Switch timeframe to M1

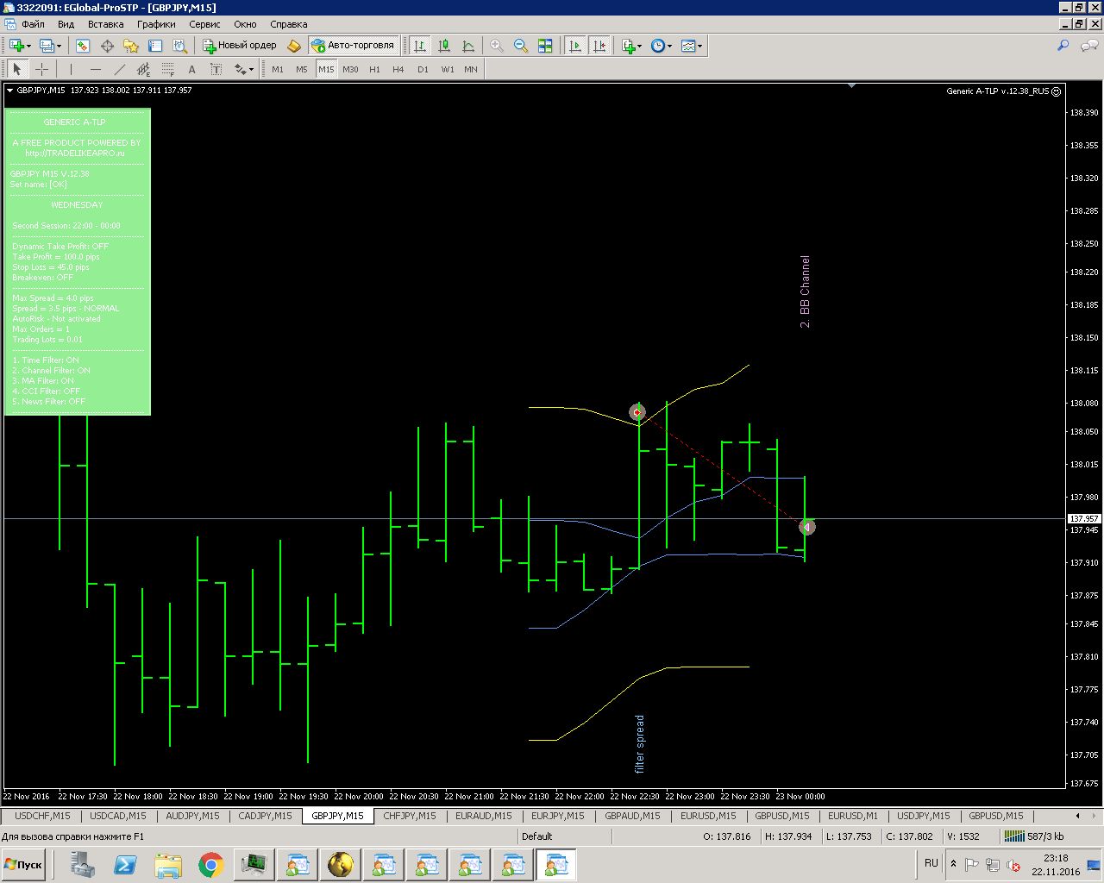pos(278,69)
